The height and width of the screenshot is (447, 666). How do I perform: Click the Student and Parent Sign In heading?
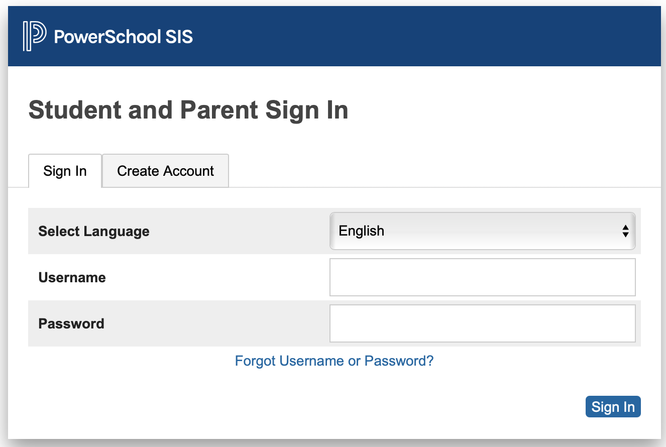[x=188, y=110]
